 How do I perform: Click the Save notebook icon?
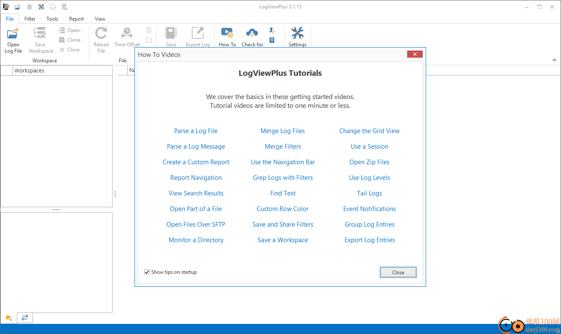click(171, 33)
